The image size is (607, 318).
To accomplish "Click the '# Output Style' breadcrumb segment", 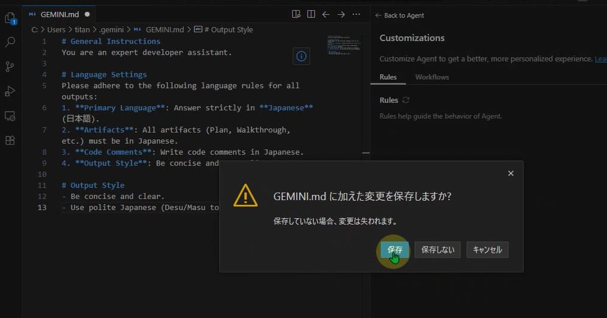I will click(227, 30).
